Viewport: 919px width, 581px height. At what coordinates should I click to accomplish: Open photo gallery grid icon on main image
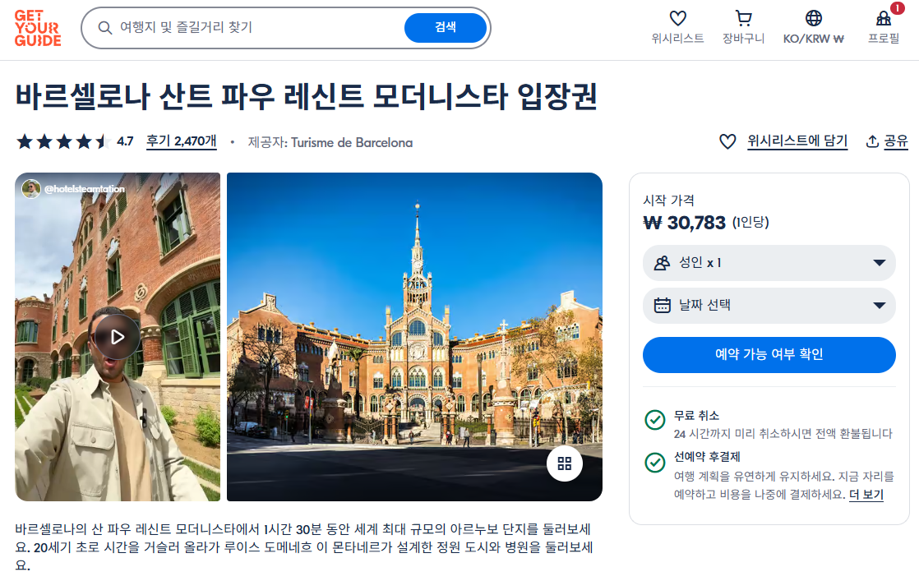tap(565, 463)
